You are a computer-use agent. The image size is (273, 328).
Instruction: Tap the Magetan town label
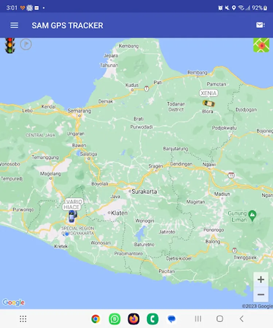click(x=196, y=202)
